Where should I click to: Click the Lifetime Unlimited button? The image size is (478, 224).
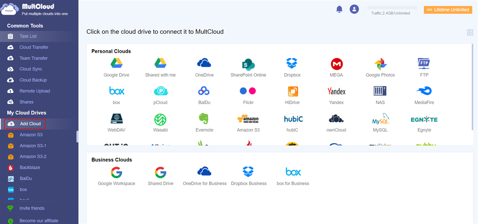pos(448,10)
